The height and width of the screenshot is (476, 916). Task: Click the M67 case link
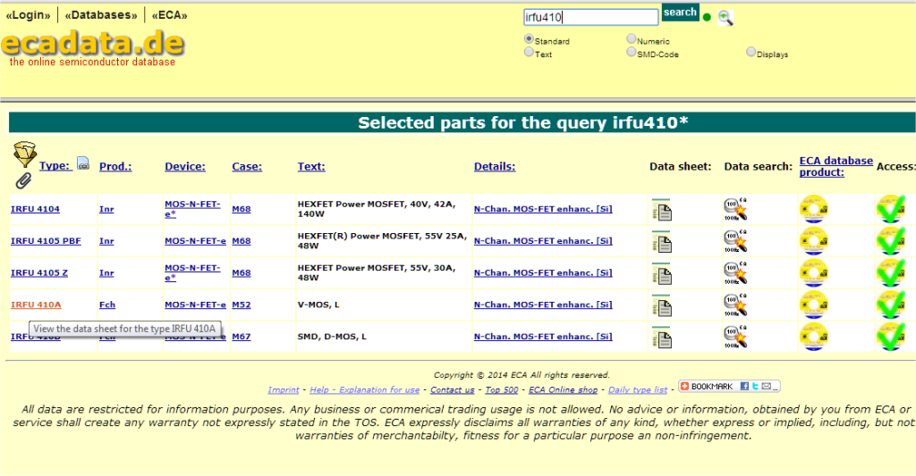pyautogui.click(x=242, y=337)
